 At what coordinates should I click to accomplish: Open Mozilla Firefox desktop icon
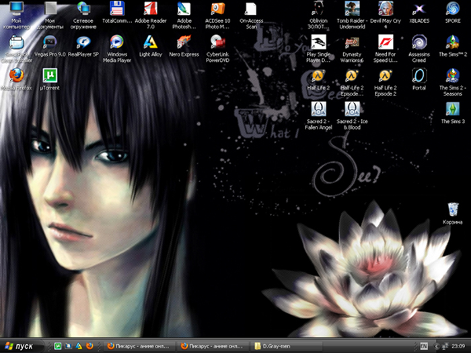16,79
